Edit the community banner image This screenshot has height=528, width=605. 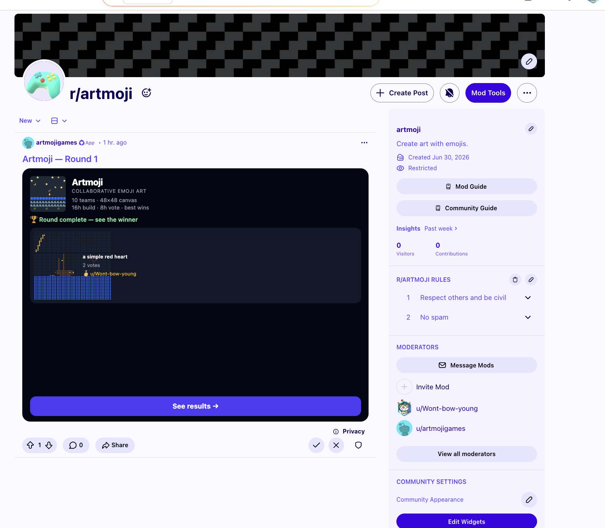coord(529,62)
